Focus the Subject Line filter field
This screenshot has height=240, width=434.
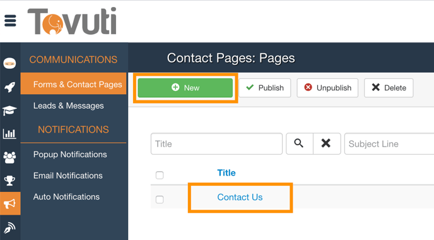389,143
